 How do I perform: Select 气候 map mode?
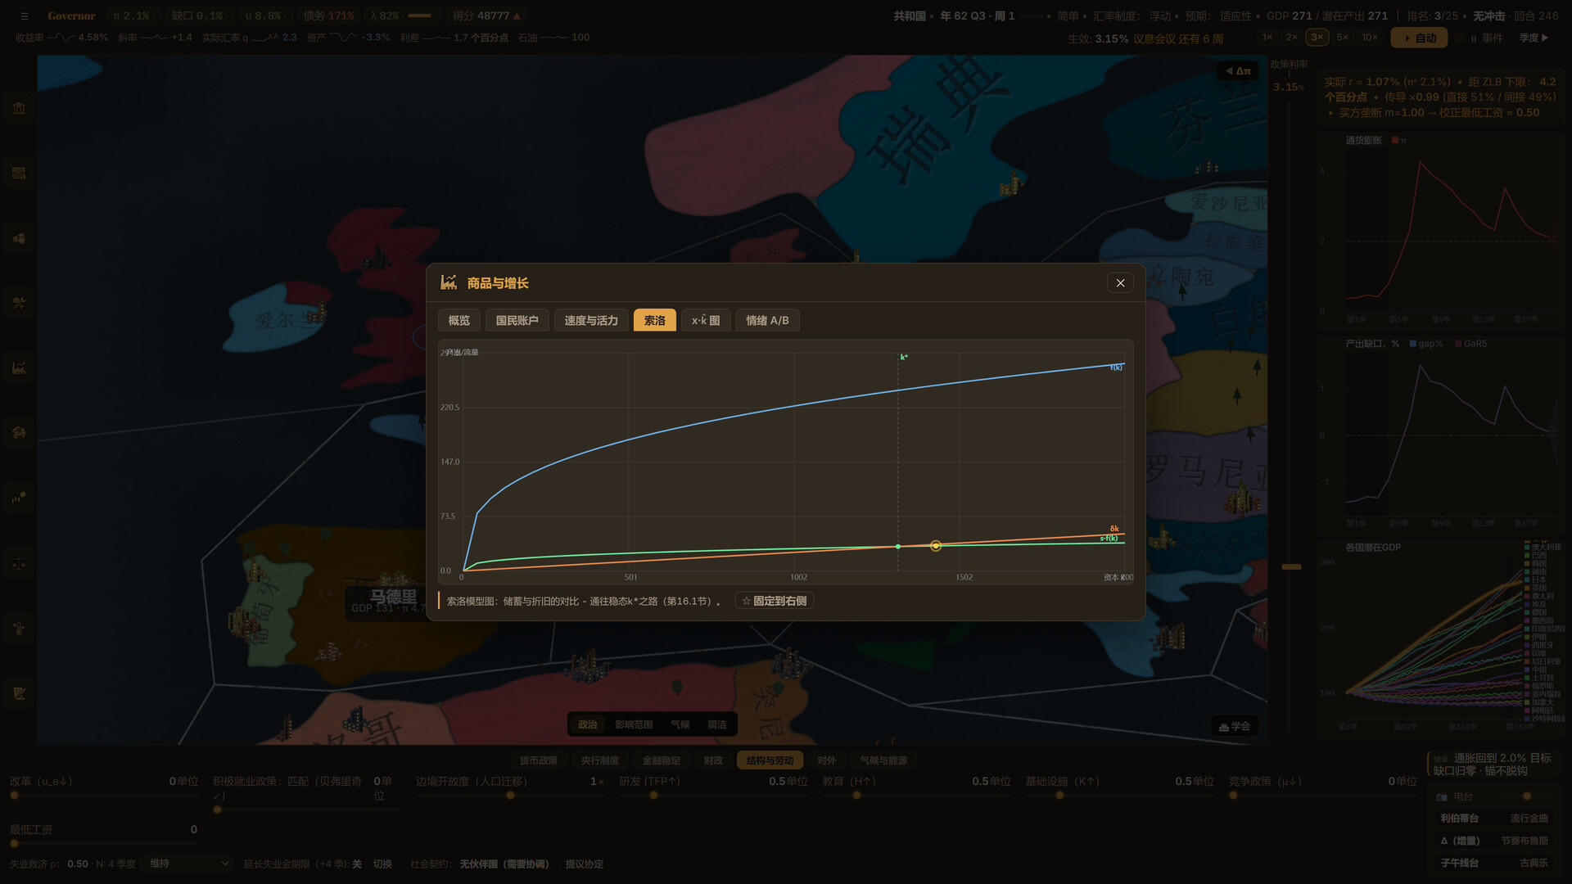coord(680,724)
